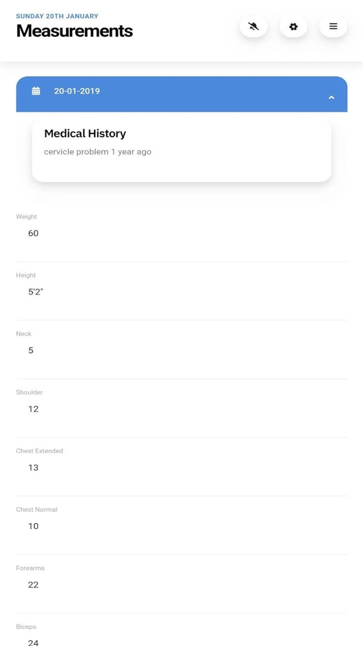Edit the Shoulder value 12

(x=33, y=409)
